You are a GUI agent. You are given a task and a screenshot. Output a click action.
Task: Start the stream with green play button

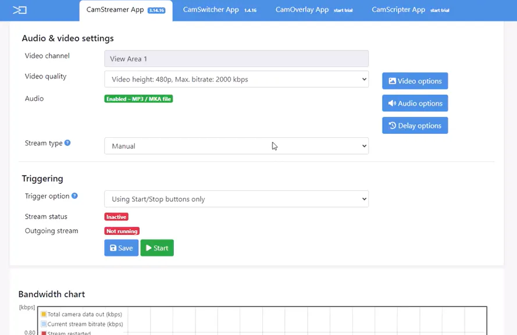click(157, 248)
